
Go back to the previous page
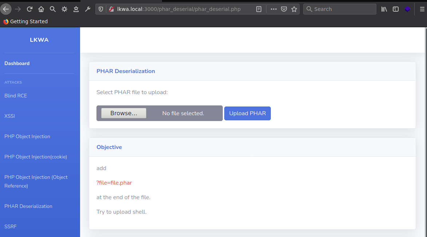click(x=6, y=9)
